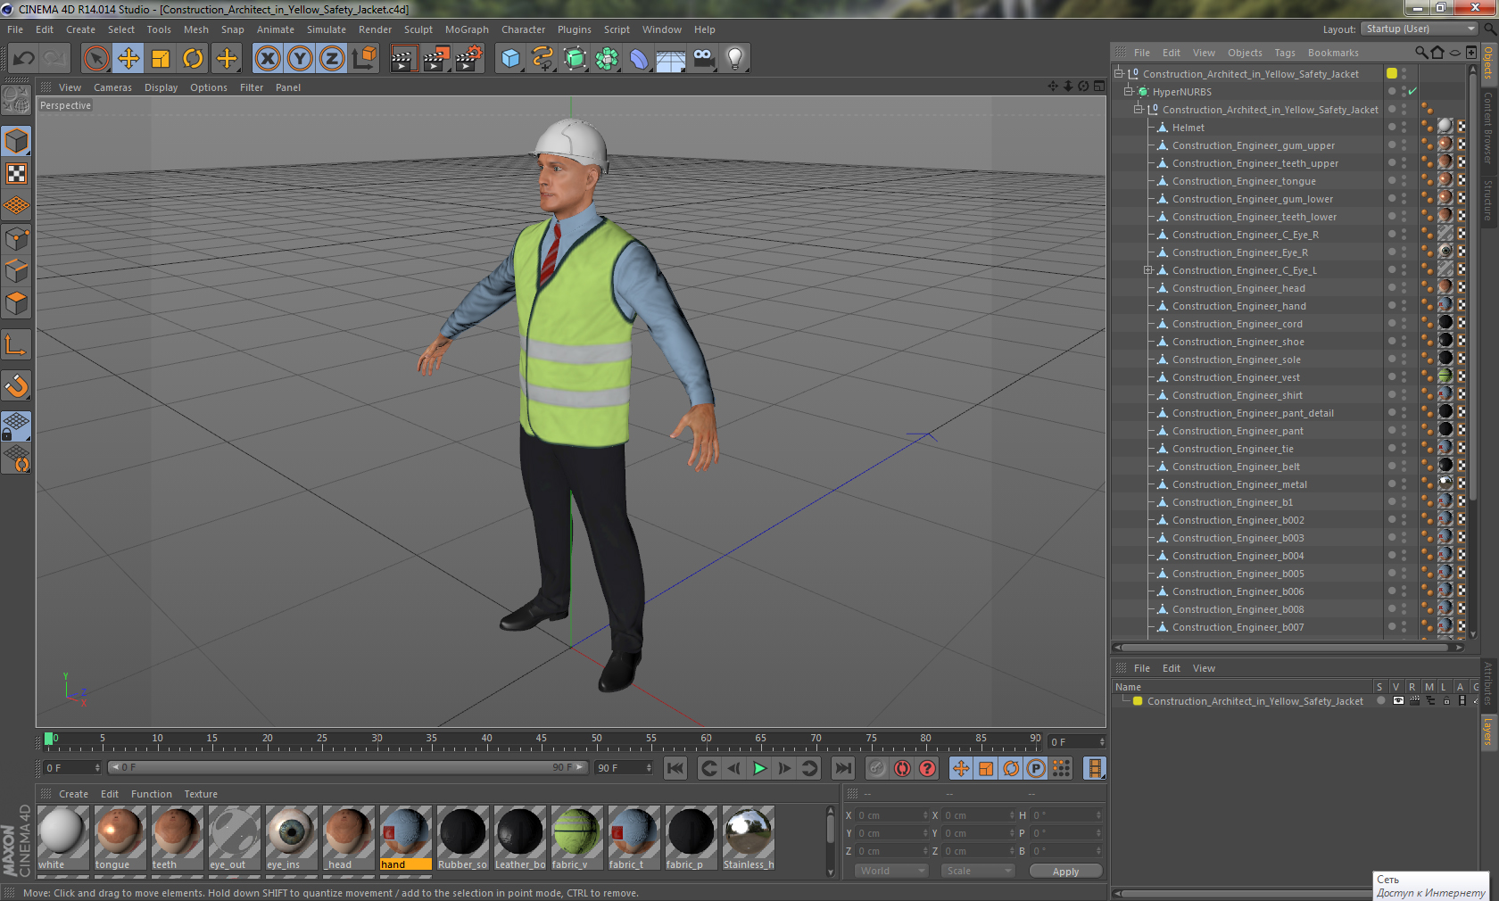This screenshot has height=901, width=1499.
Task: Collapse nested Construction_Architect null object
Action: pos(1139,109)
